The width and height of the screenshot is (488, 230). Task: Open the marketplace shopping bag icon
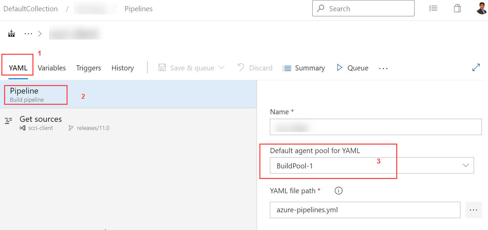[x=457, y=9]
